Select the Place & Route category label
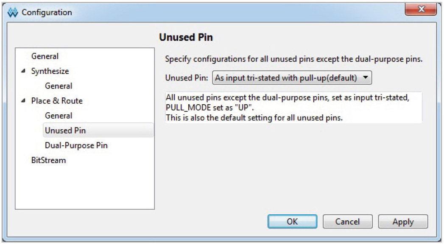This screenshot has width=444, height=244. [x=57, y=101]
